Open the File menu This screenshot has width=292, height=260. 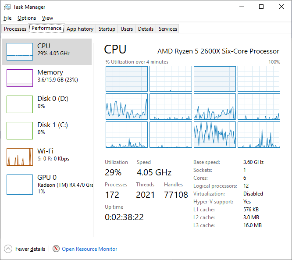pyautogui.click(x=7, y=18)
